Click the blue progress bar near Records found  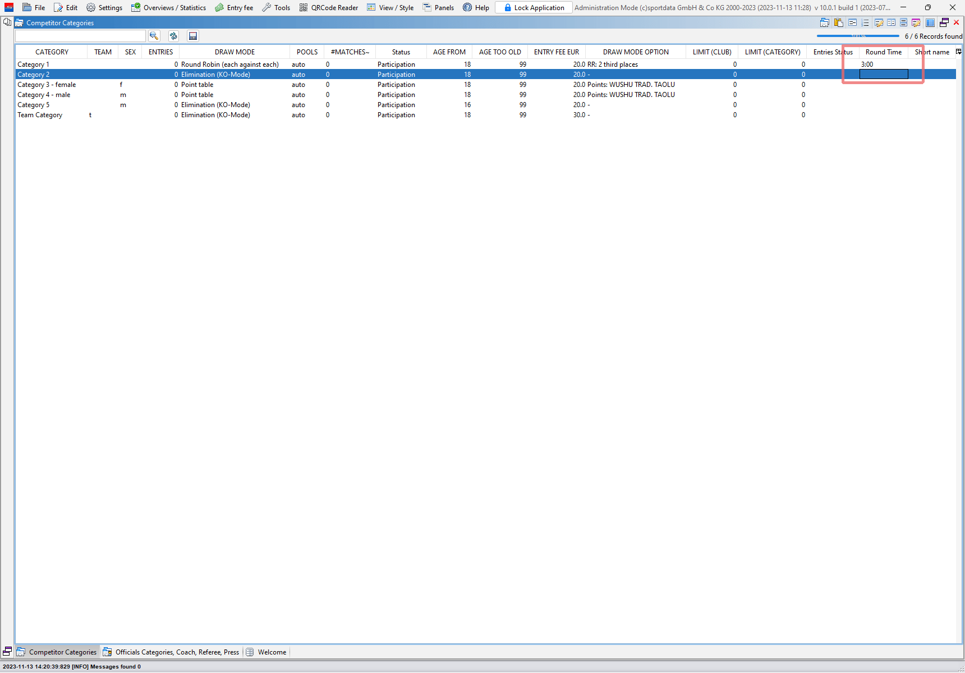[x=857, y=36]
